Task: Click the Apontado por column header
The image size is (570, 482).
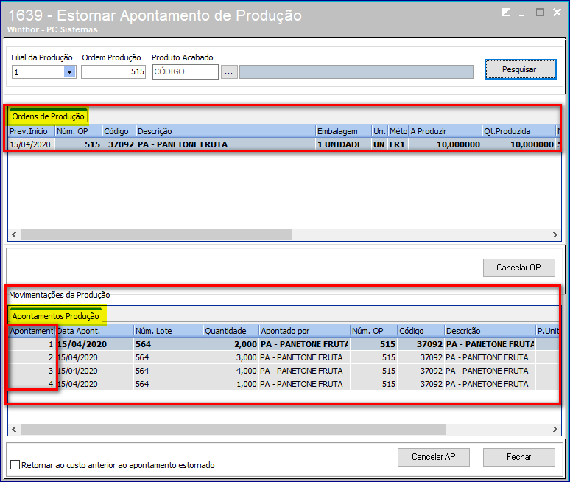Action: tap(304, 331)
